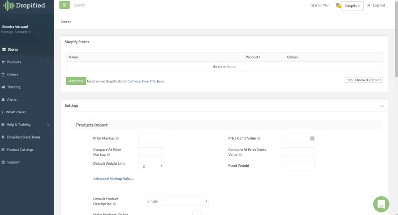This screenshot has height=215, width=398.
Task: Click the Stores breadcrumb title
Action: coord(66,21)
